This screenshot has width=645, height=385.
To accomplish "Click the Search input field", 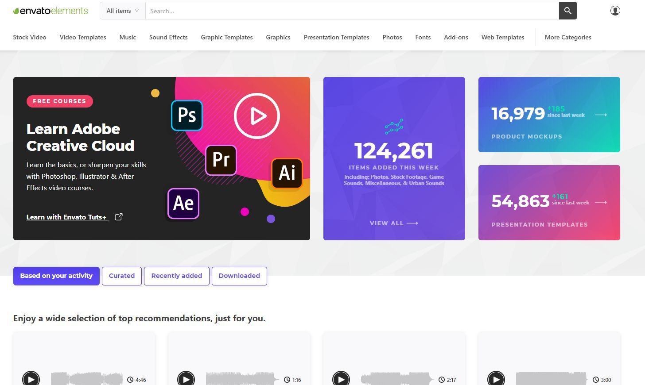I will point(352,11).
